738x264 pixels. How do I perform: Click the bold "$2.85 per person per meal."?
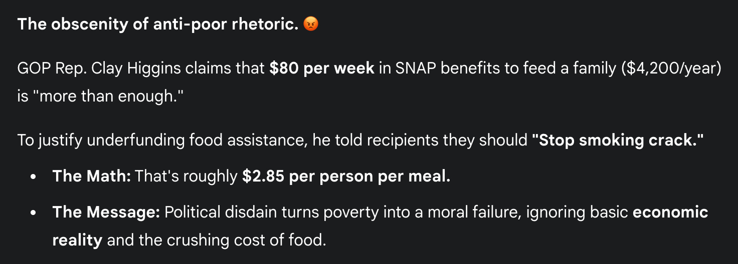pyautogui.click(x=346, y=176)
